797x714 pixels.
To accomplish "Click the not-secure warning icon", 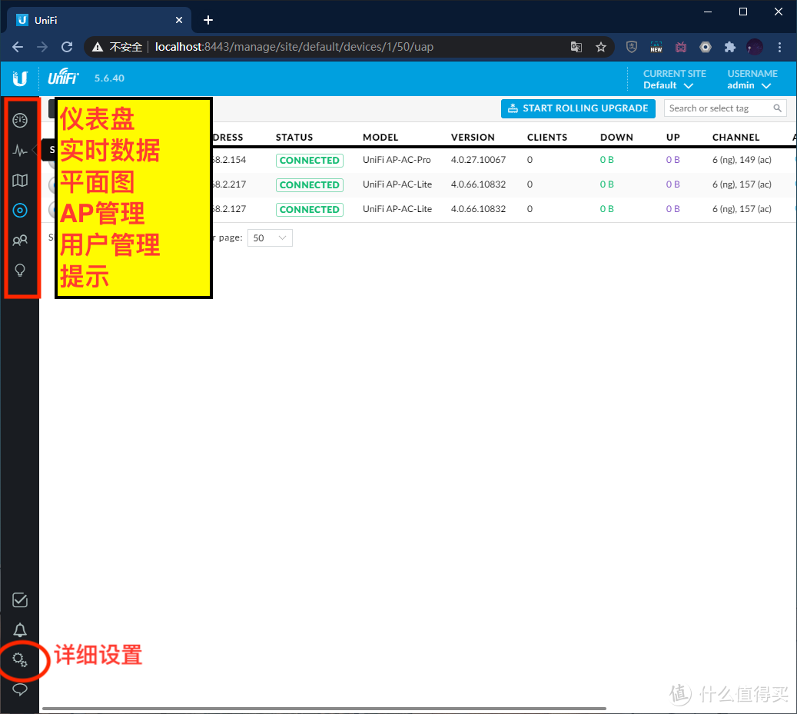I will click(97, 47).
